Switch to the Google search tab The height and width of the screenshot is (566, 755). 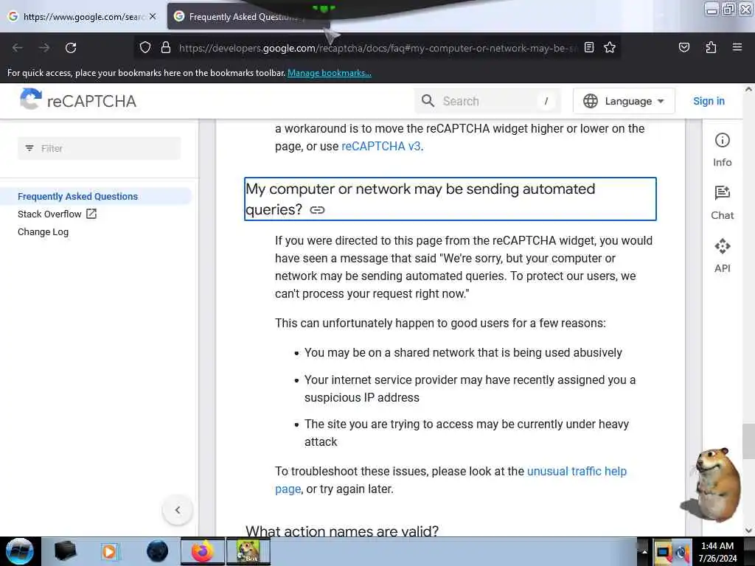[x=82, y=16]
